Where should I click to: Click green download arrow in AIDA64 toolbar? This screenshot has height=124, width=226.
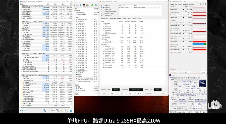click(x=92, y=5)
